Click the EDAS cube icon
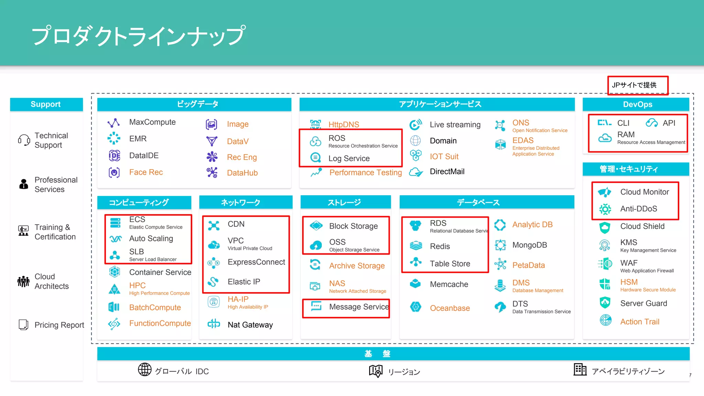704x396 pixels. [x=500, y=144]
